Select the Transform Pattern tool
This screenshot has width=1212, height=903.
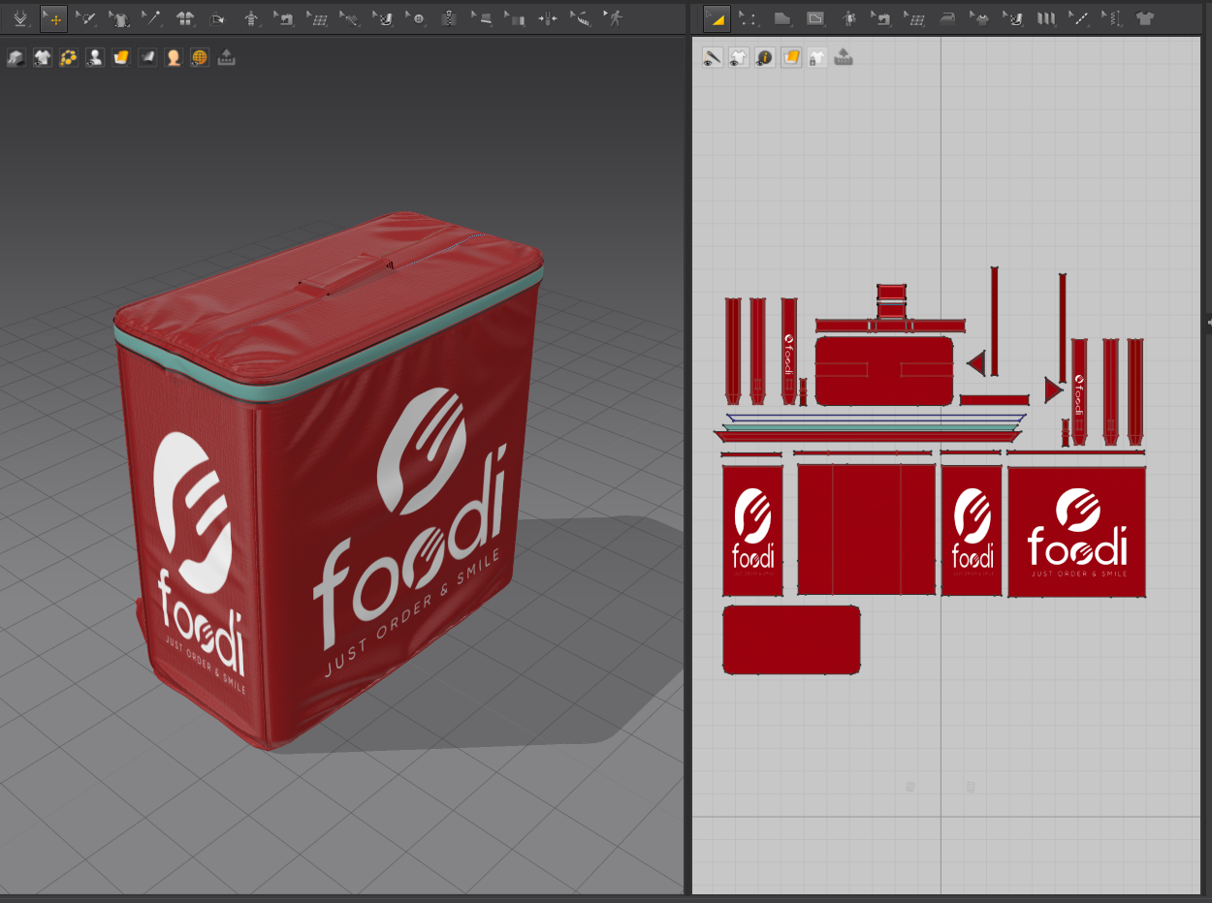tap(716, 17)
